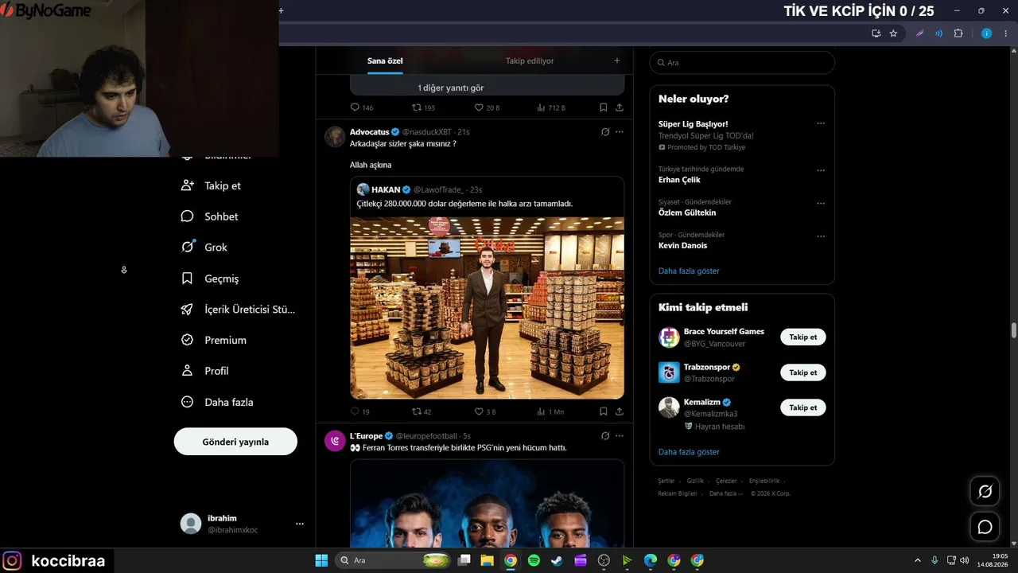Bookmark this page with the star icon
Screen dimensions: 1018x573
click(893, 33)
